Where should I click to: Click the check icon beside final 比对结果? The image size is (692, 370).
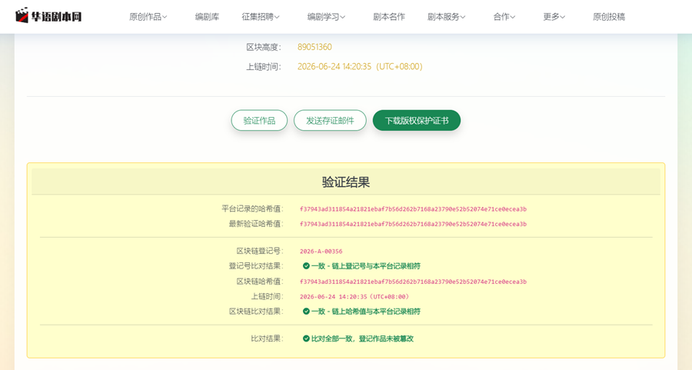tap(306, 338)
